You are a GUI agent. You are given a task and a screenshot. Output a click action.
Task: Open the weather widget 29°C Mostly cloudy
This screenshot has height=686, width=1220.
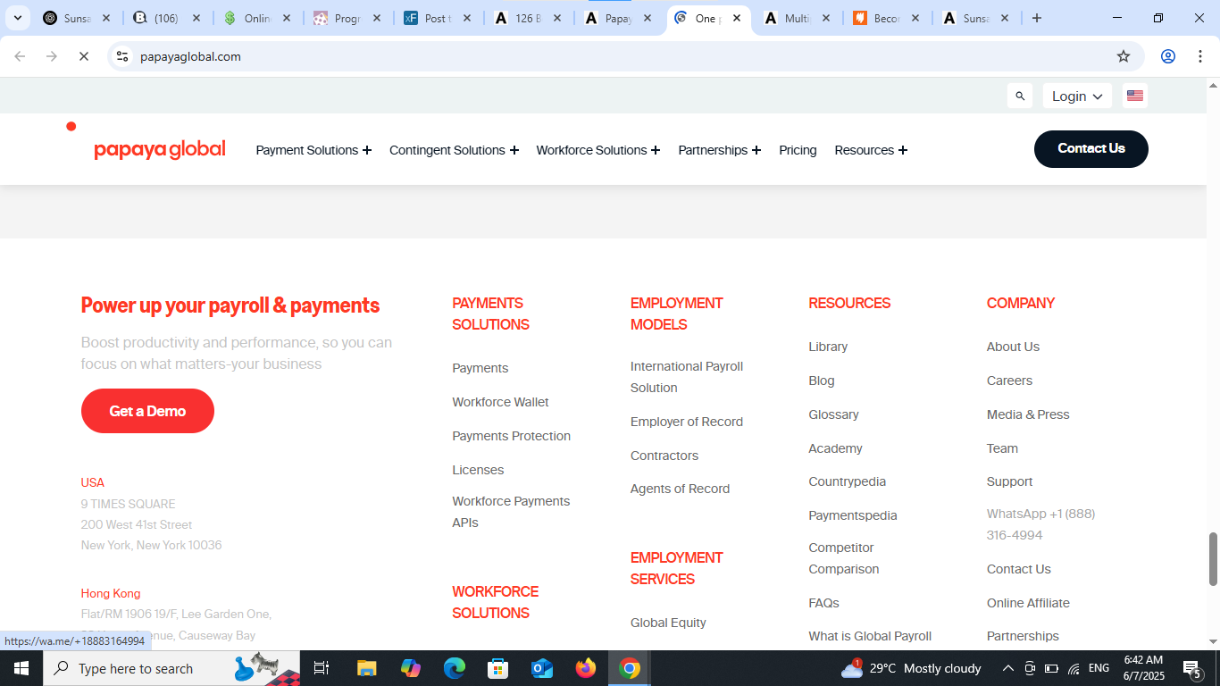pyautogui.click(x=911, y=668)
